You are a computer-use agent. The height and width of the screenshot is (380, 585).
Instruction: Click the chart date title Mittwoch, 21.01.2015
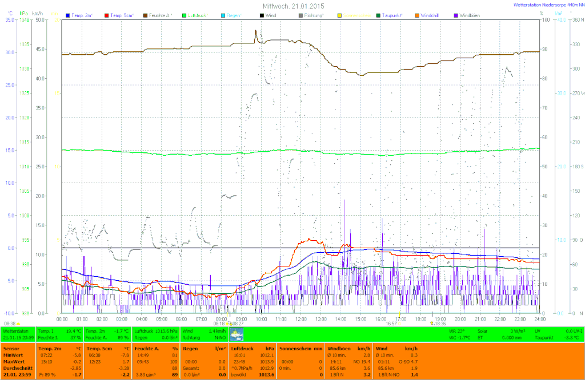[292, 5]
